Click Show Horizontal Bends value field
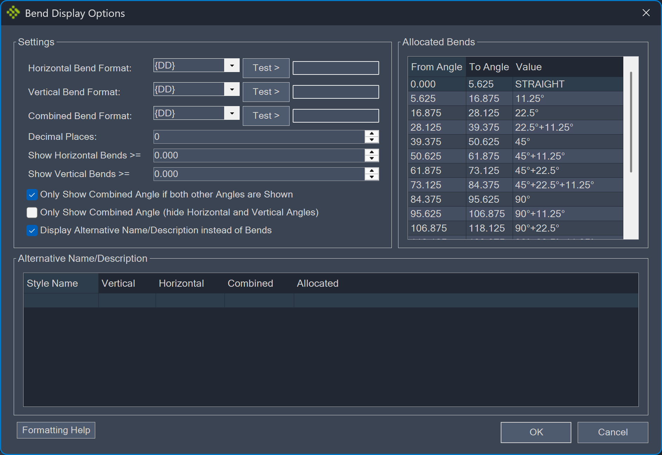 point(259,155)
